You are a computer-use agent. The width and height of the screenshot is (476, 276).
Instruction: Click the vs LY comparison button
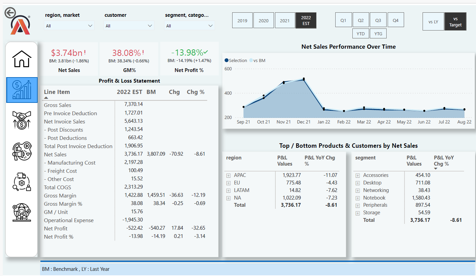[434, 21]
